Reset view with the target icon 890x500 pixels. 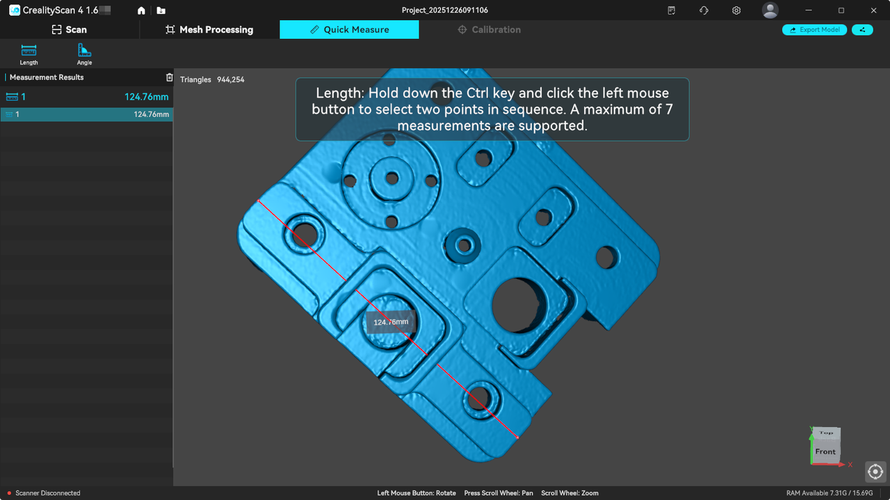pyautogui.click(x=875, y=472)
